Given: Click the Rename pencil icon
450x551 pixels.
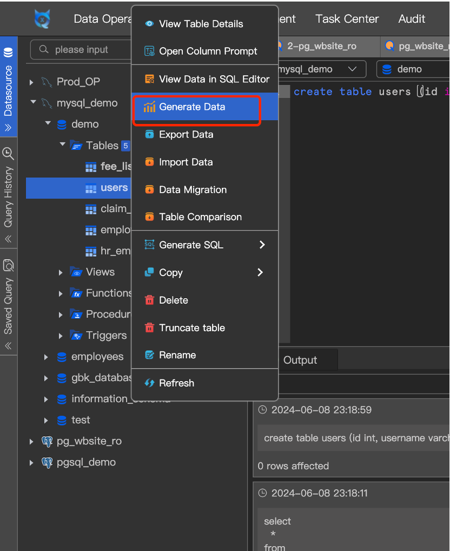Looking at the screenshot, I should point(149,355).
